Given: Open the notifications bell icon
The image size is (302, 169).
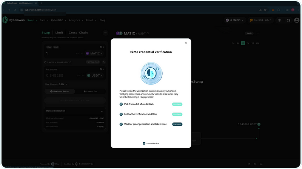Looking at the screenshot, I should [x=279, y=20].
